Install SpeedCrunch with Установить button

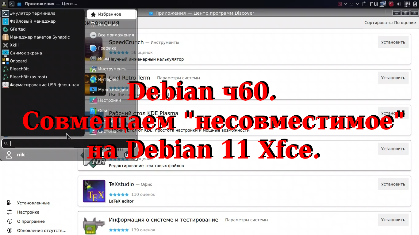point(393,42)
